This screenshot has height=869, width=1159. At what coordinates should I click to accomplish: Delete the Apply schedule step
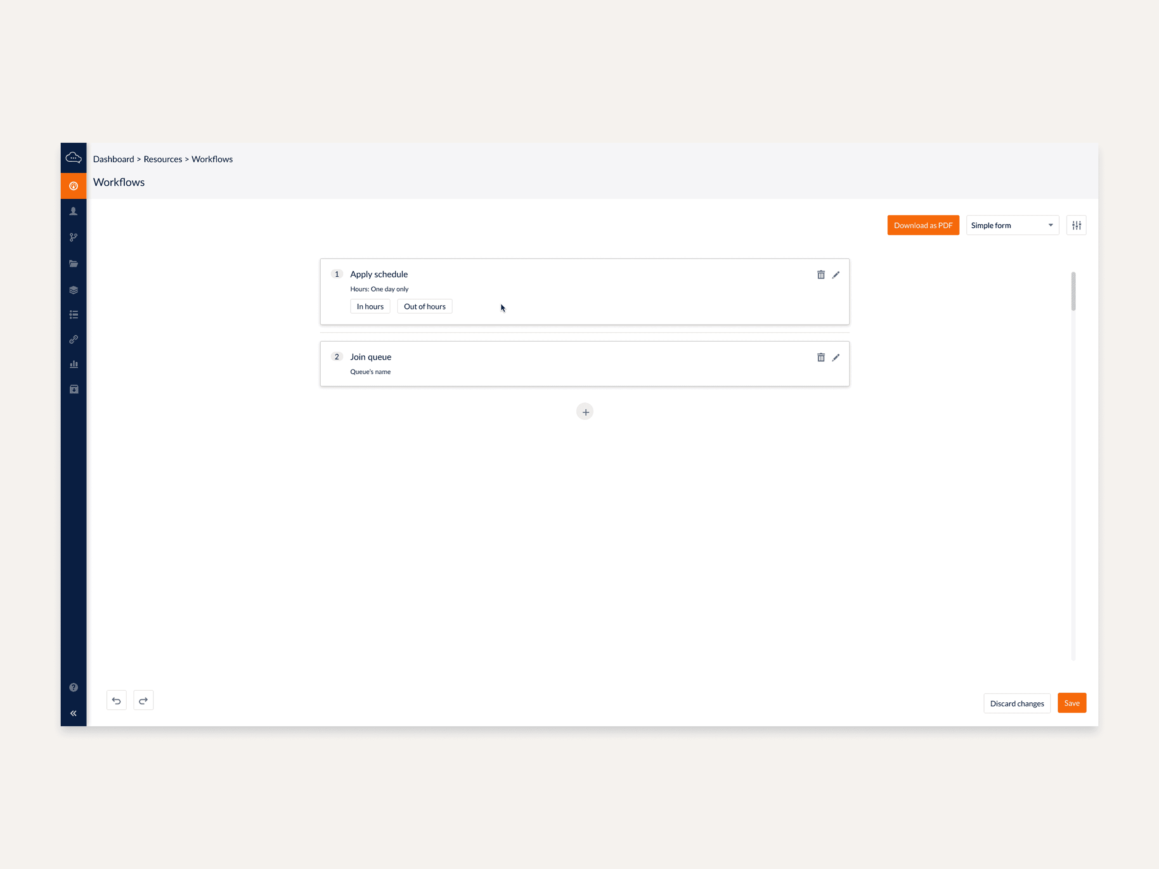[821, 274]
